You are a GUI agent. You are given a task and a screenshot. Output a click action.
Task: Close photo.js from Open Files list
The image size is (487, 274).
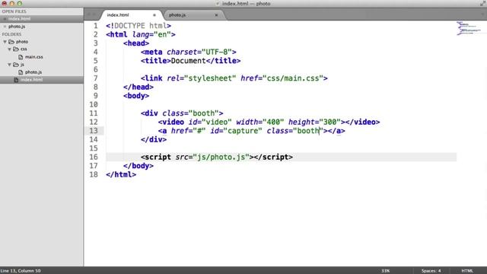5,27
